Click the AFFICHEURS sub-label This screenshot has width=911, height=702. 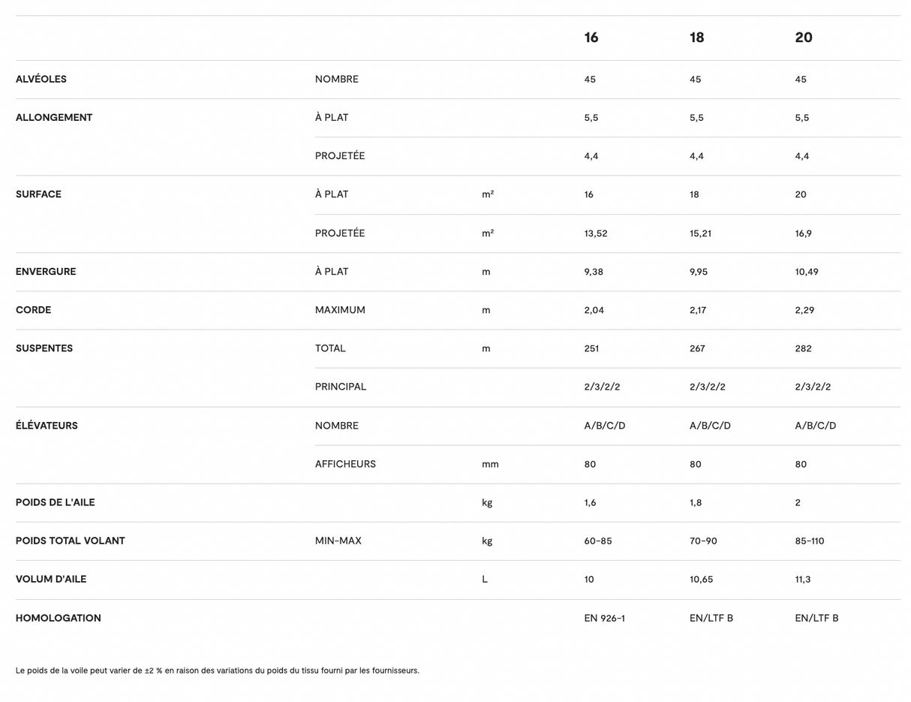(345, 464)
